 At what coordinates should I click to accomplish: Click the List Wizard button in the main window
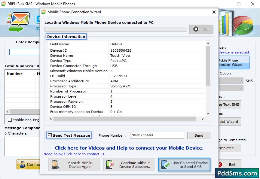coord(230,122)
